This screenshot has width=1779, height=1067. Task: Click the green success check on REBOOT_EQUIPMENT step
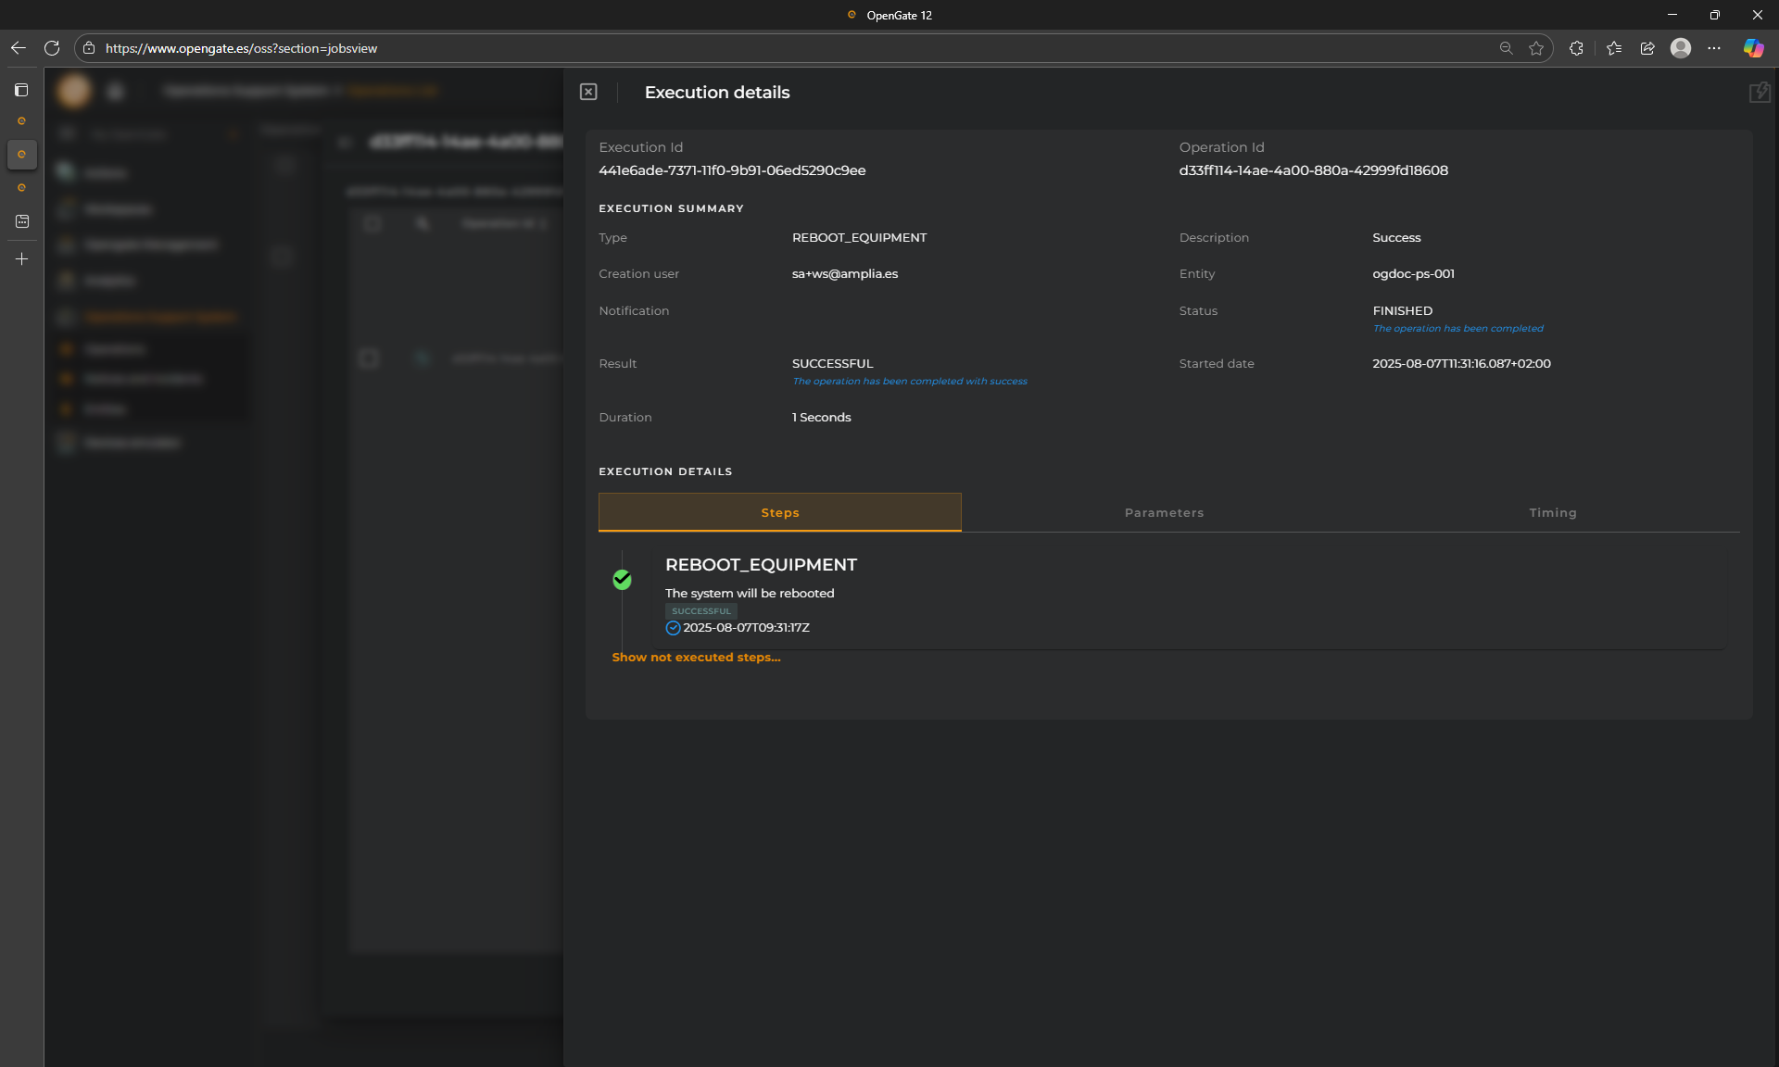point(622,580)
